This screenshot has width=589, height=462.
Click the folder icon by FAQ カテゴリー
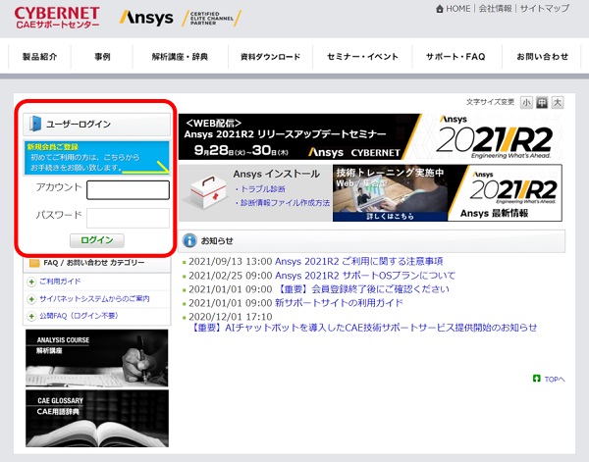pos(34,263)
